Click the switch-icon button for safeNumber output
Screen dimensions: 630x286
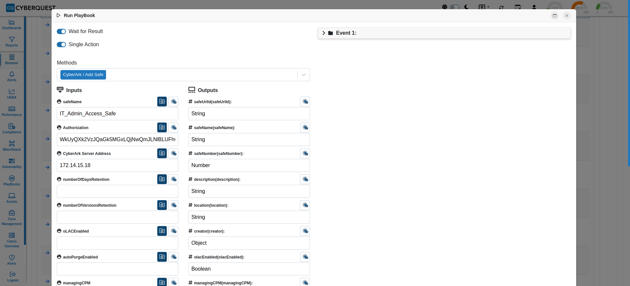pyautogui.click(x=305, y=153)
